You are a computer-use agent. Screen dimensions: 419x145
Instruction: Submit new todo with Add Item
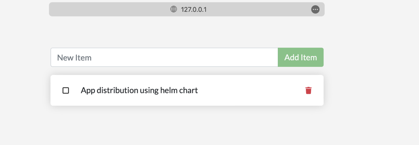click(x=300, y=57)
